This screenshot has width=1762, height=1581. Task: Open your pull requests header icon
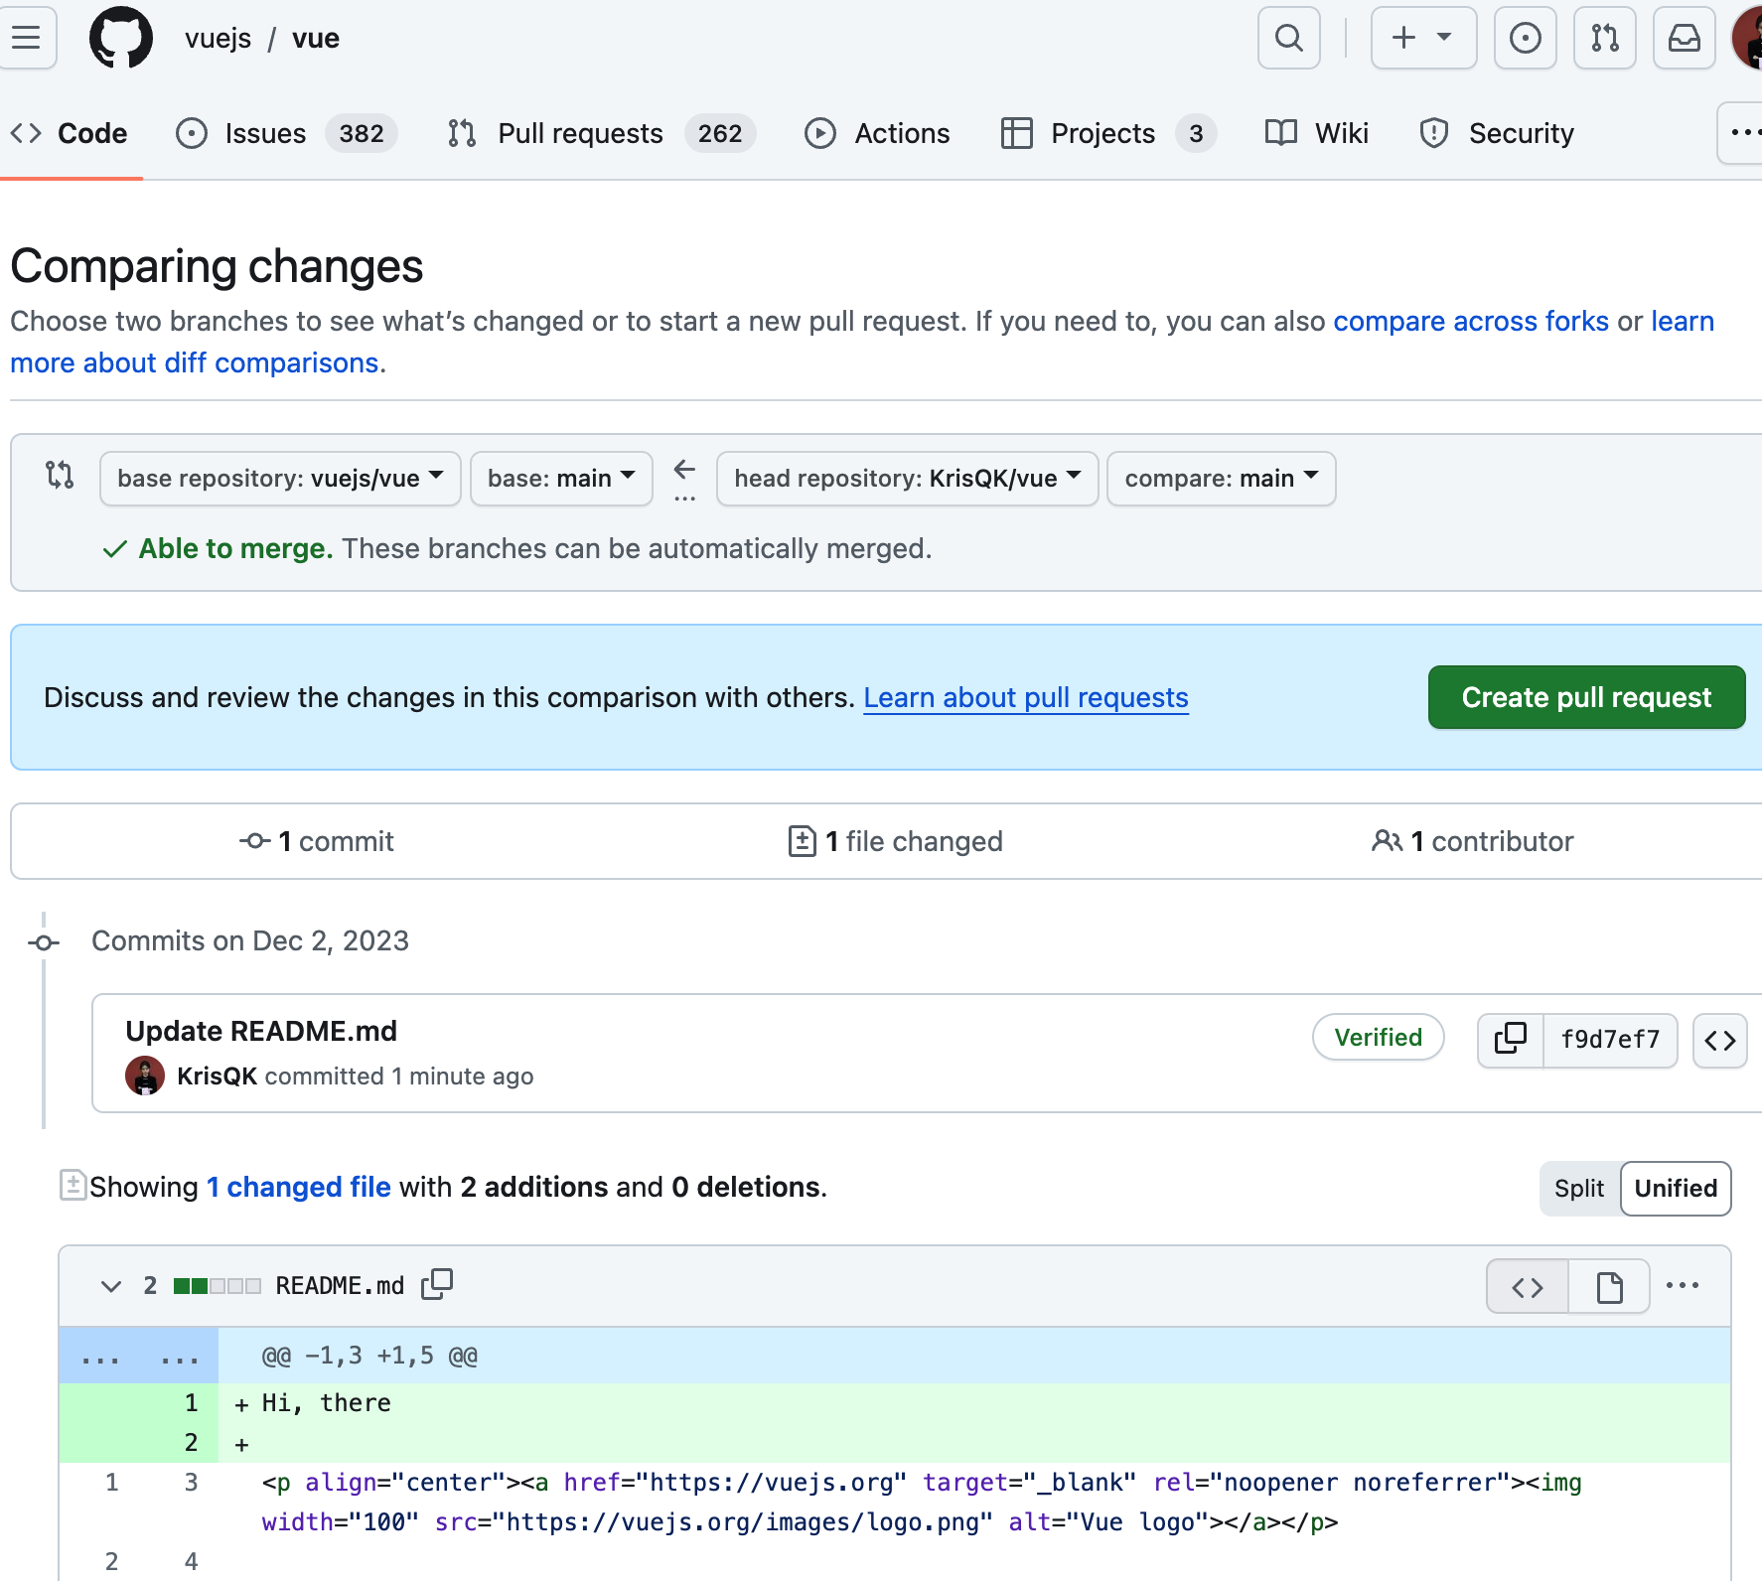pos(1605,38)
